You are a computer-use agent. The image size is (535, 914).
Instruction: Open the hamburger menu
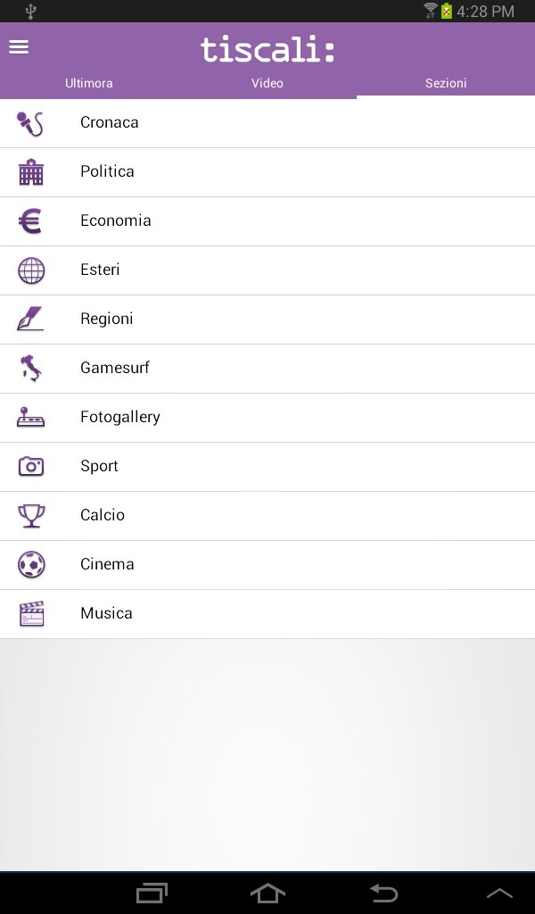point(19,47)
